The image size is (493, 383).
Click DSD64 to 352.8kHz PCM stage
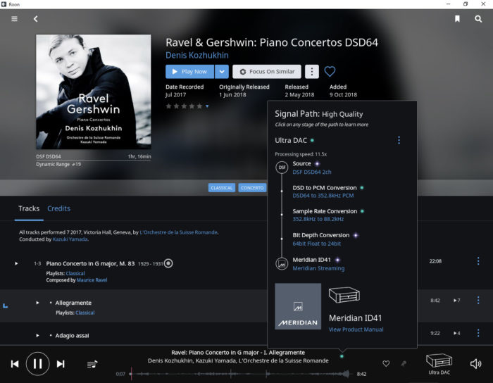pos(323,196)
